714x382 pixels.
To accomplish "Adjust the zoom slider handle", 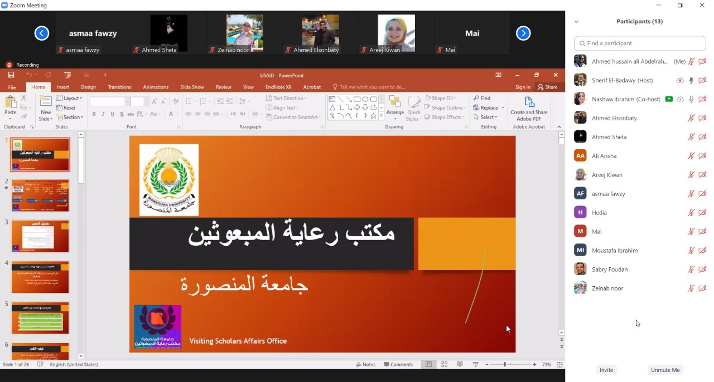I will coord(505,364).
